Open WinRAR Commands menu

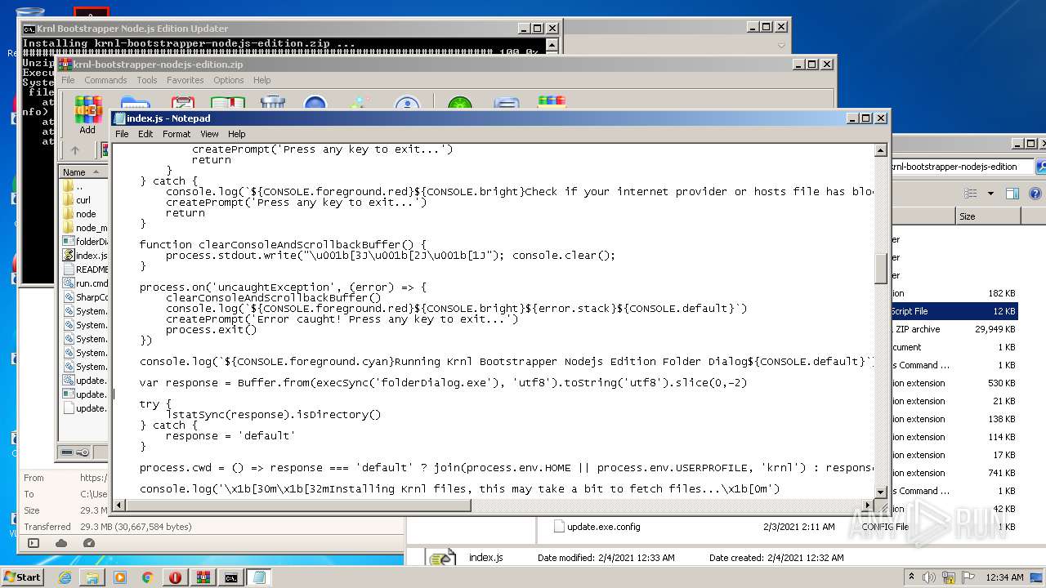click(105, 80)
